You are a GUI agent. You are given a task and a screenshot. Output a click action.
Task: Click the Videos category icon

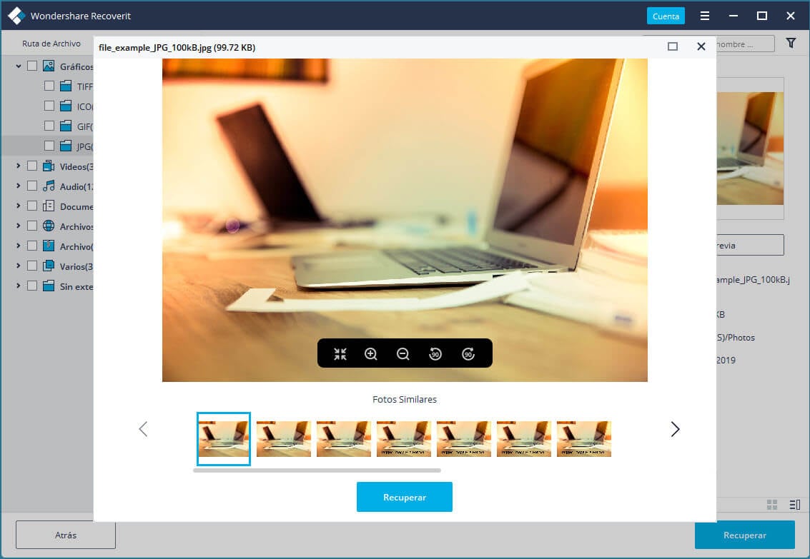click(49, 166)
